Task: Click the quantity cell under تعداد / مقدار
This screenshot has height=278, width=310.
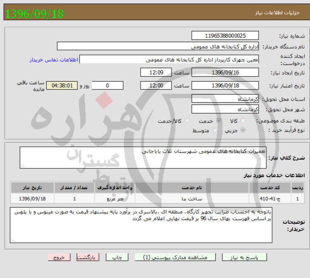Action: point(74,199)
